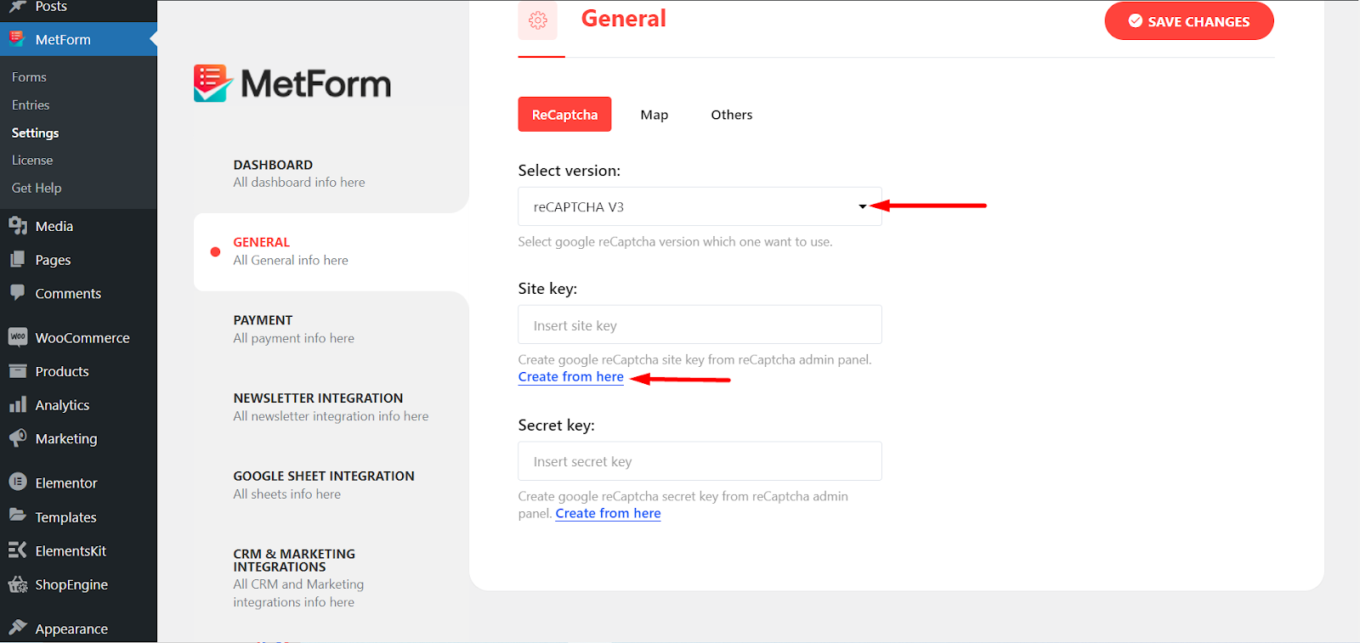This screenshot has height=643, width=1360.
Task: Open the Marketing menu label
Action: (x=66, y=438)
